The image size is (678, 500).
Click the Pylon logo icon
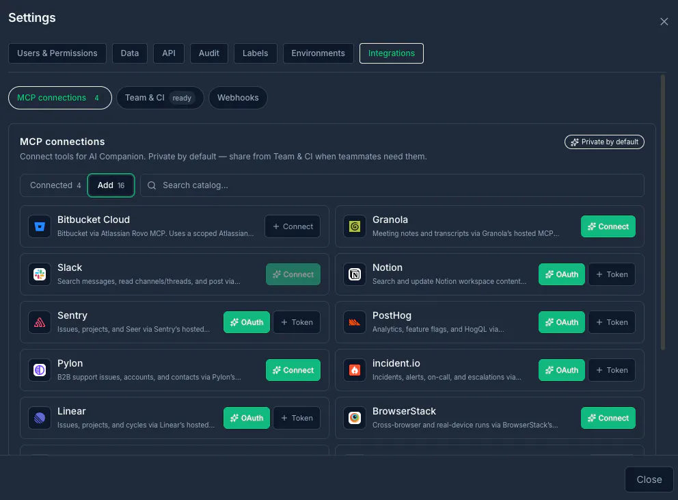pyautogui.click(x=40, y=370)
